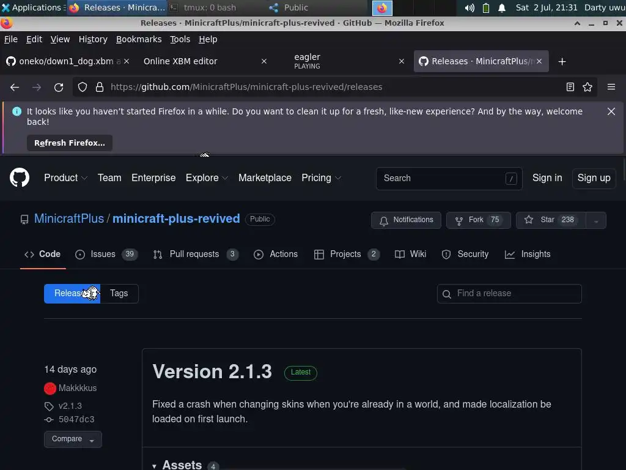Click Sign in link
Viewport: 626px width, 470px height.
tap(547, 178)
